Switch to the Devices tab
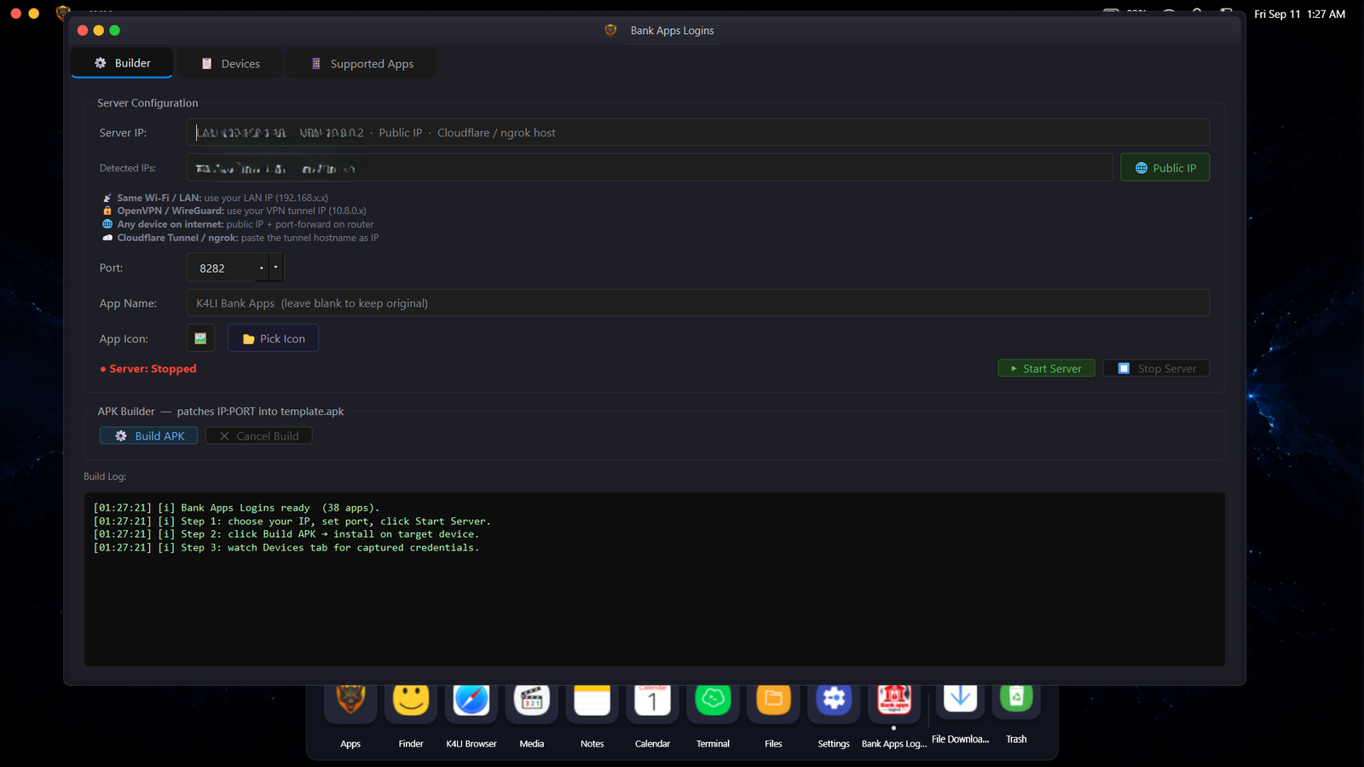 click(230, 64)
